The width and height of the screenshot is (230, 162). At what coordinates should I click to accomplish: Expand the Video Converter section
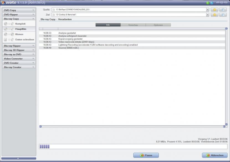click(19, 59)
